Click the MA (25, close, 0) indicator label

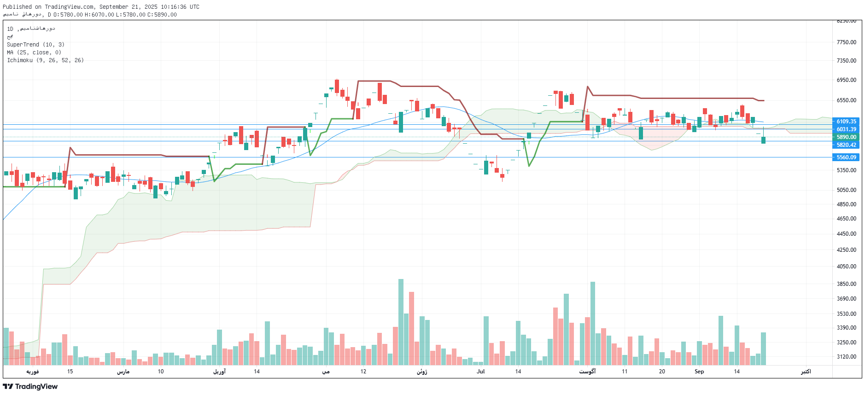pos(34,52)
